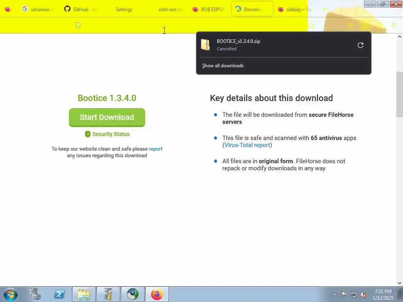Retry the BOOTICE_v1.3.4.0.zip download
Viewport: 403px width, 302px height.
click(x=360, y=45)
